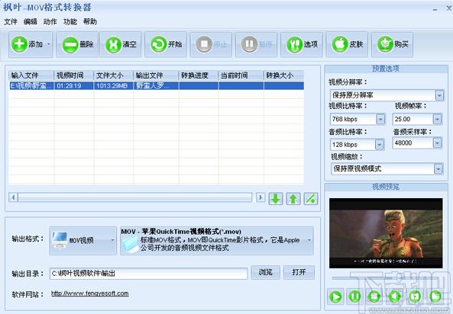Start conversion with the 开始 button
Screen dimensions: 453x314
166,44
